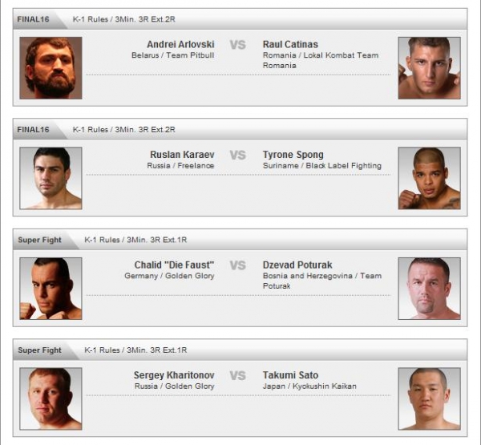
Task: Click the Ruslan Karaev name
Action: tap(182, 155)
